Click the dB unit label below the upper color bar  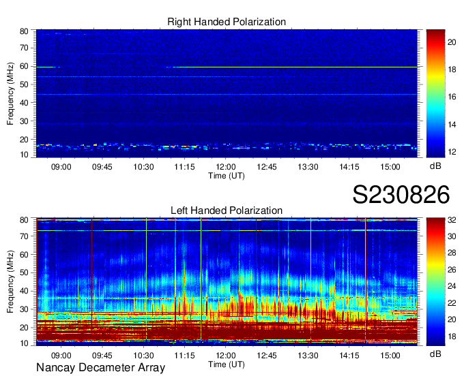(x=435, y=166)
